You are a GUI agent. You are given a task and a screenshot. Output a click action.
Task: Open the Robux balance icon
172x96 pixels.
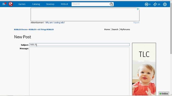[146, 4]
